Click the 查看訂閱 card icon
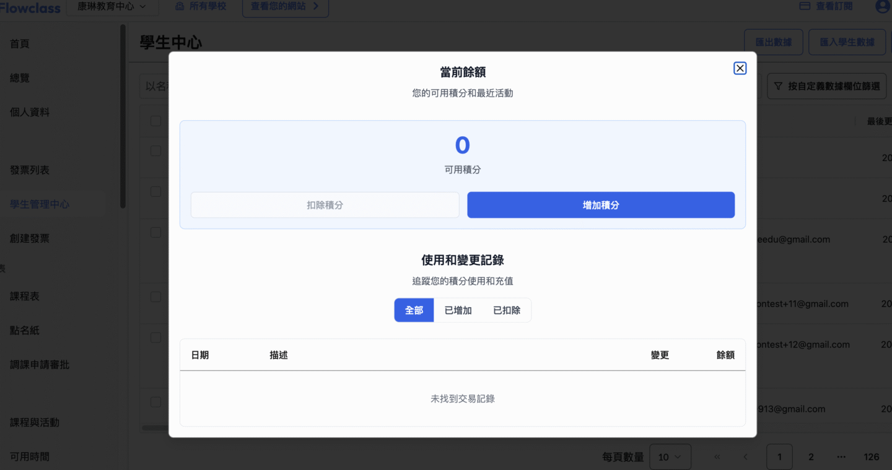This screenshot has height=470, width=892. [805, 6]
